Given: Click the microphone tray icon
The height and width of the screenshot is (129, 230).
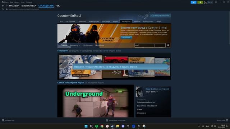Looking at the screenshot, I should coord(203,126).
